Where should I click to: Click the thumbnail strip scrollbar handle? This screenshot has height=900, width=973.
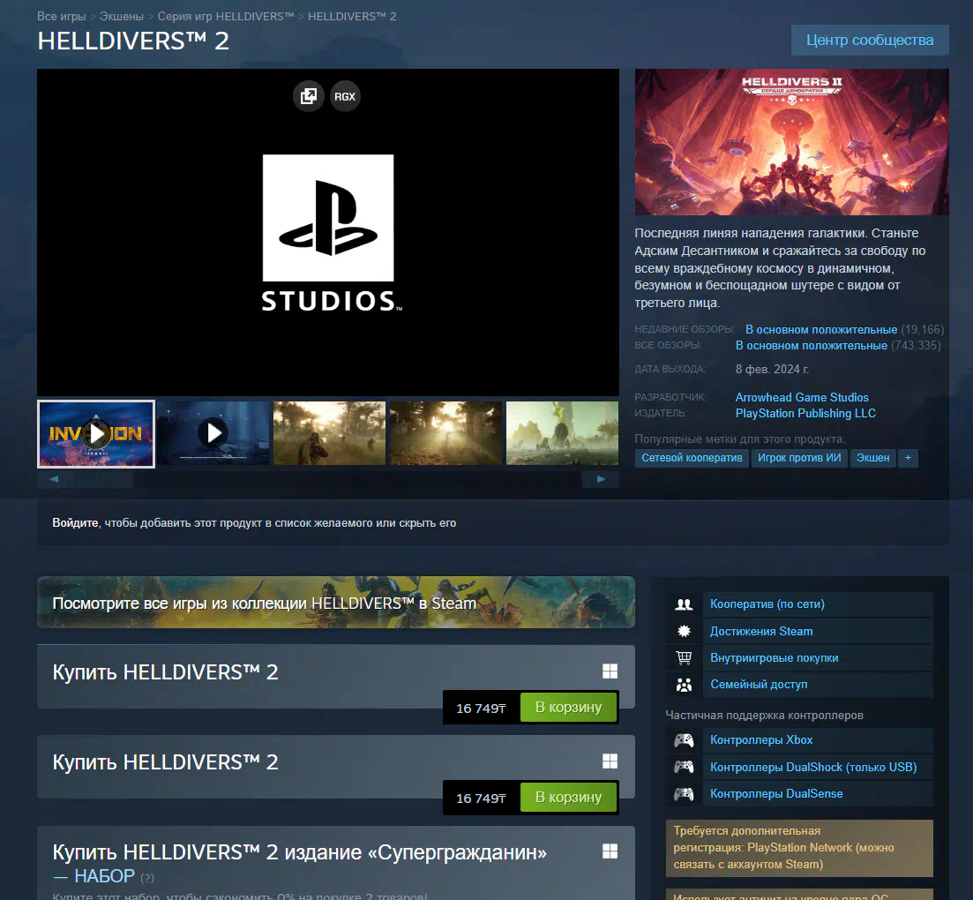103,479
